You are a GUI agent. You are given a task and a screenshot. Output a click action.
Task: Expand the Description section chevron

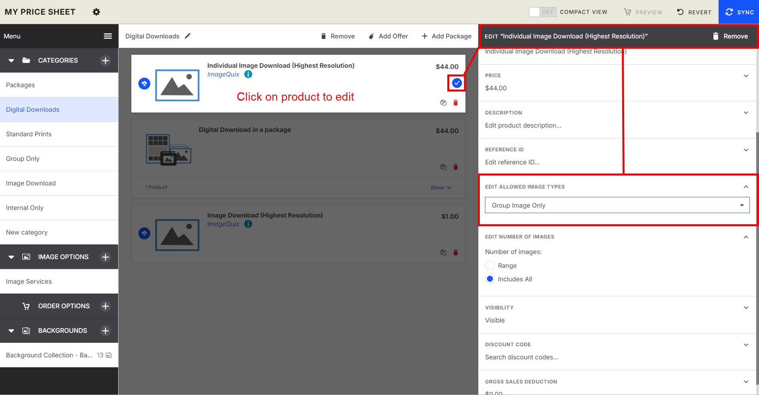pyautogui.click(x=746, y=113)
